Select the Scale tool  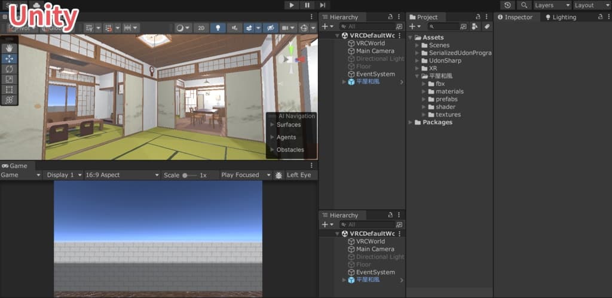pos(9,79)
